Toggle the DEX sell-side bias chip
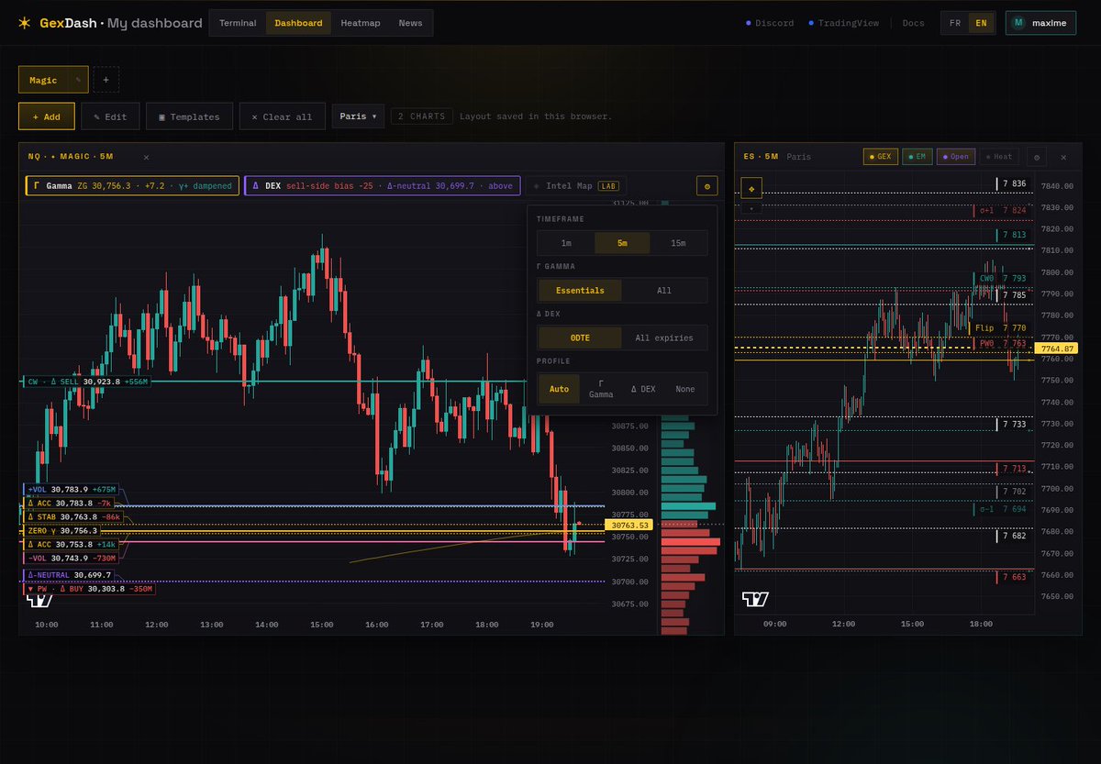This screenshot has height=764, width=1101. pyautogui.click(x=383, y=186)
